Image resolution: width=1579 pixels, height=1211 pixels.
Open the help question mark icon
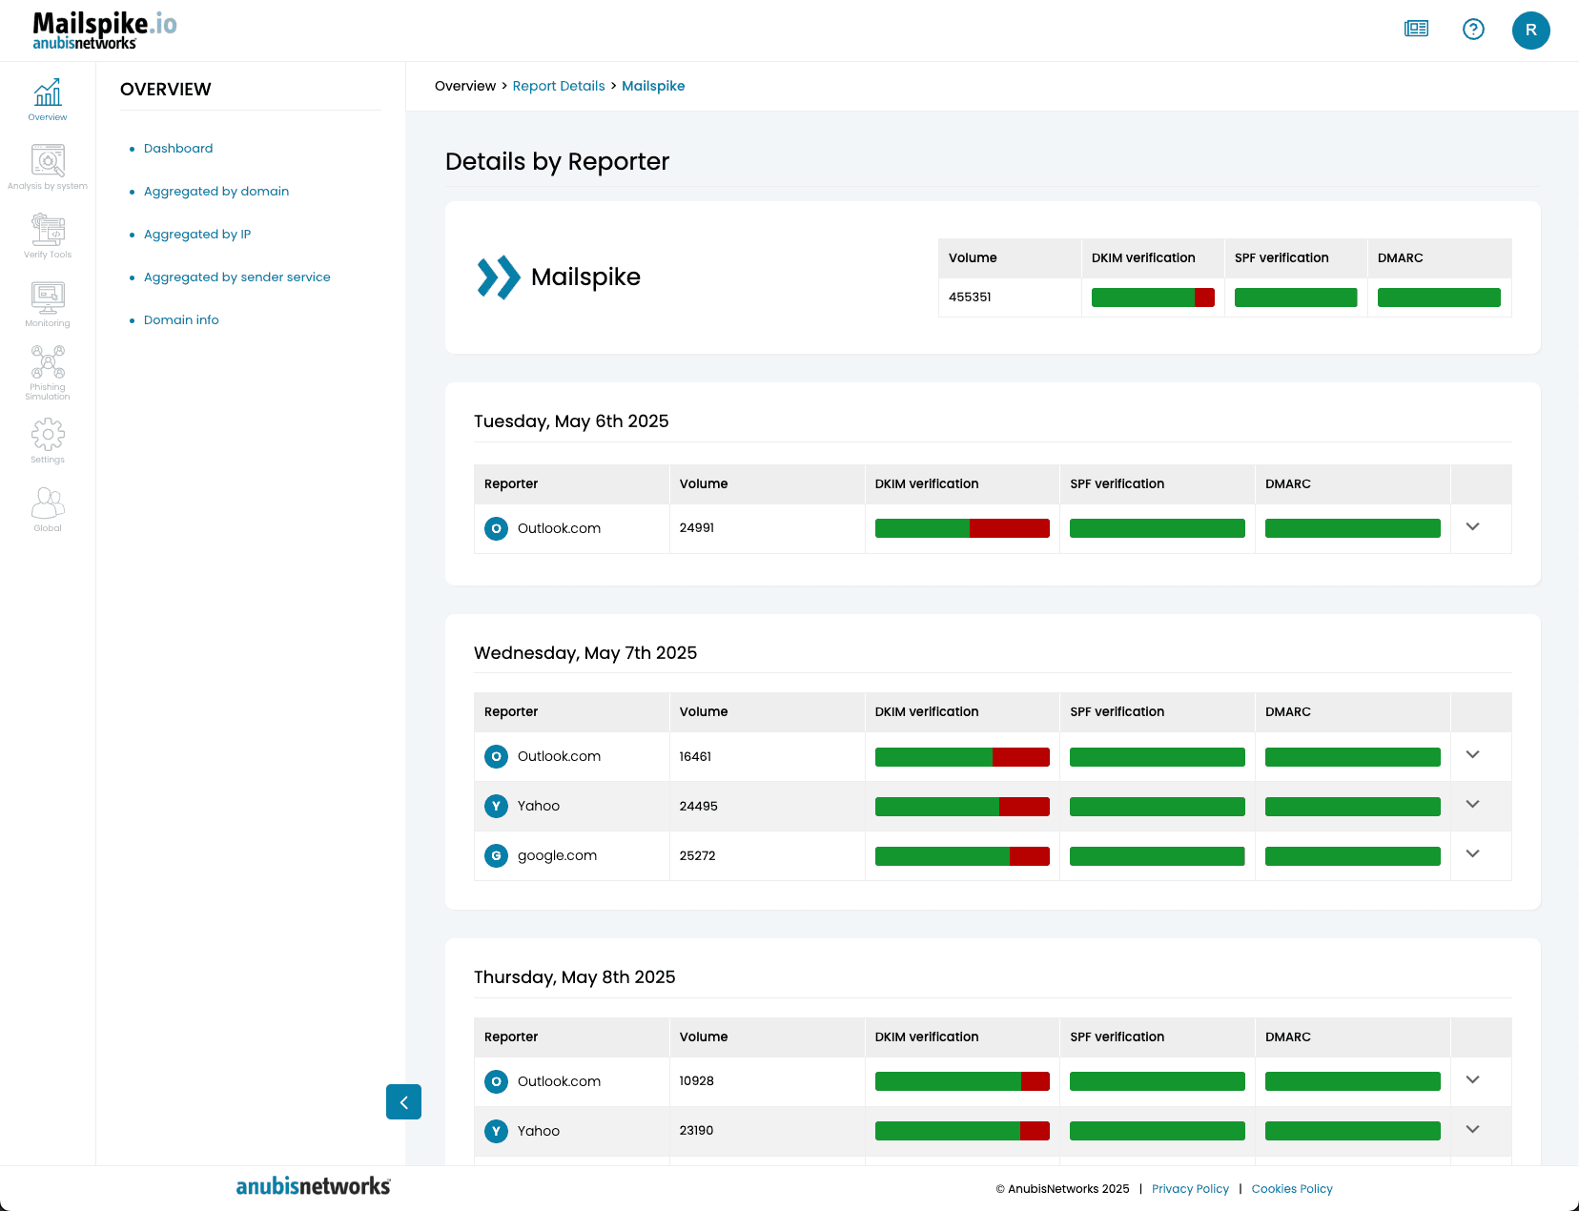click(x=1473, y=30)
